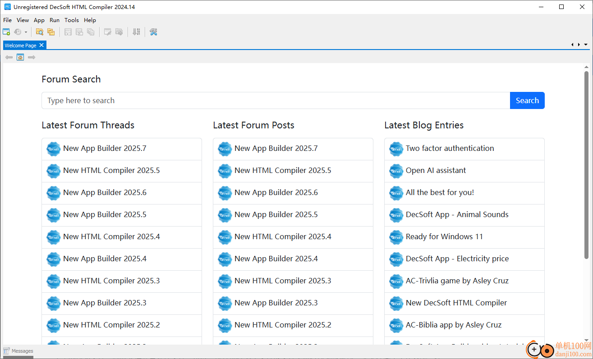Click the scrollbar up arrow

tap(586, 67)
